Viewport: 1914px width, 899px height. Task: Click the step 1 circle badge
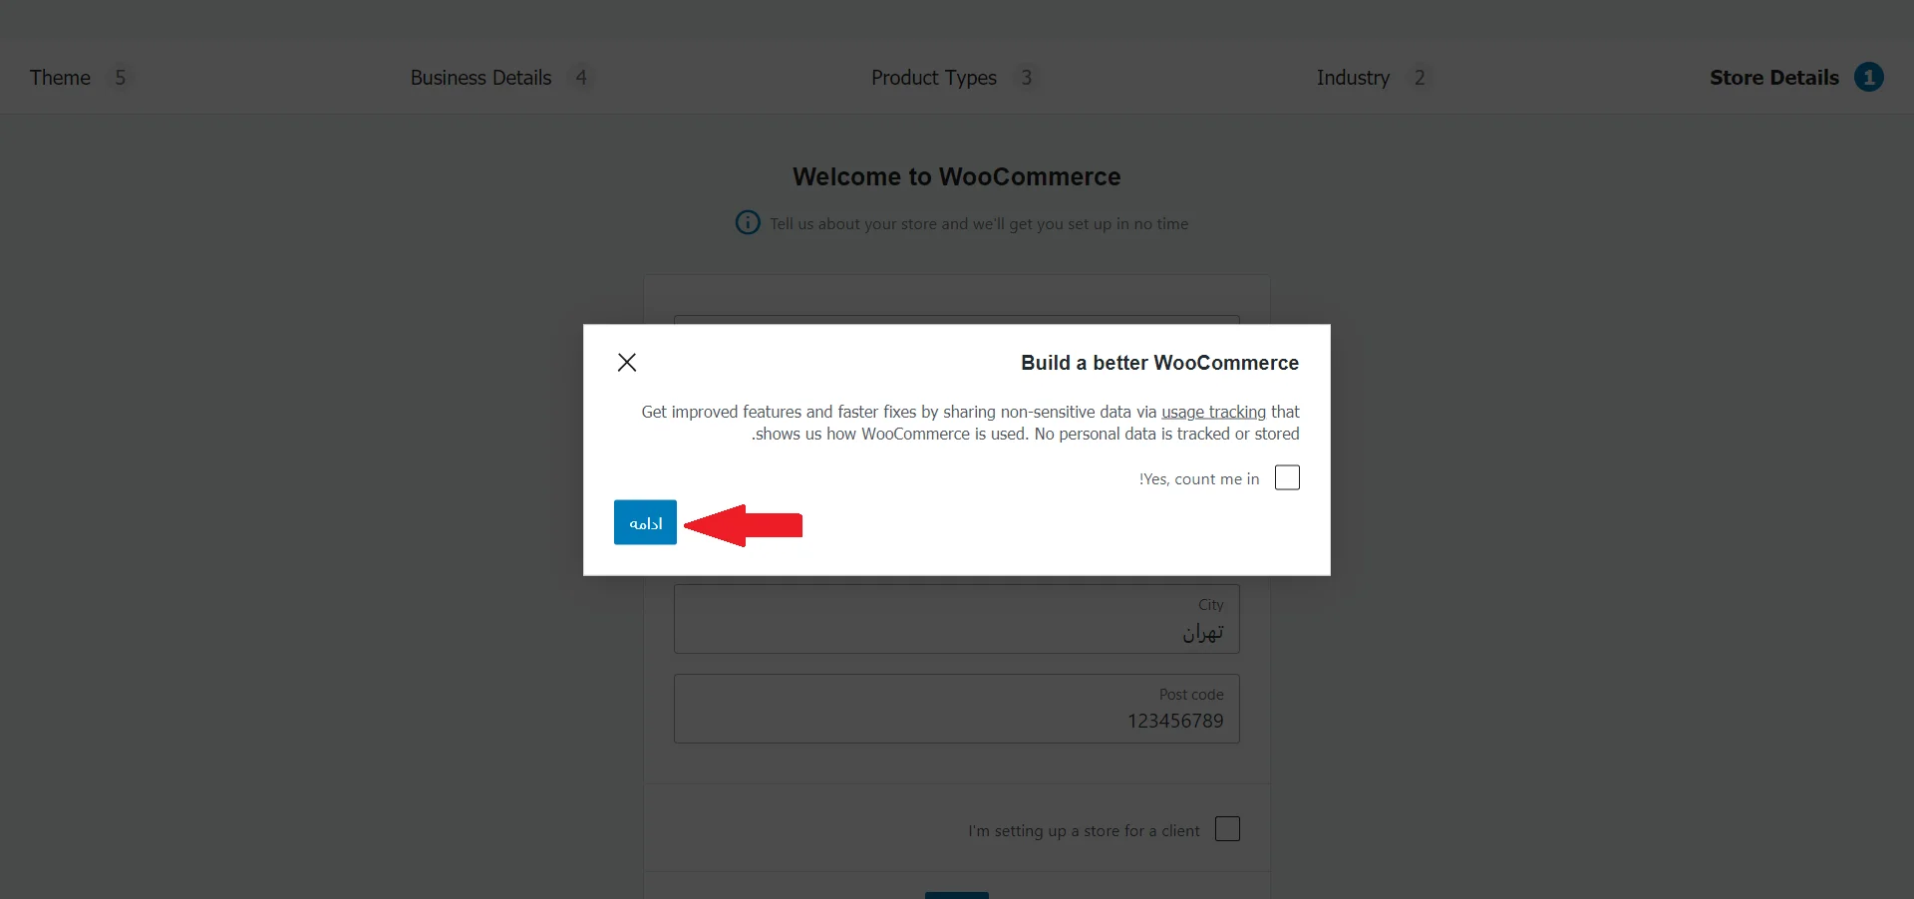click(1869, 77)
